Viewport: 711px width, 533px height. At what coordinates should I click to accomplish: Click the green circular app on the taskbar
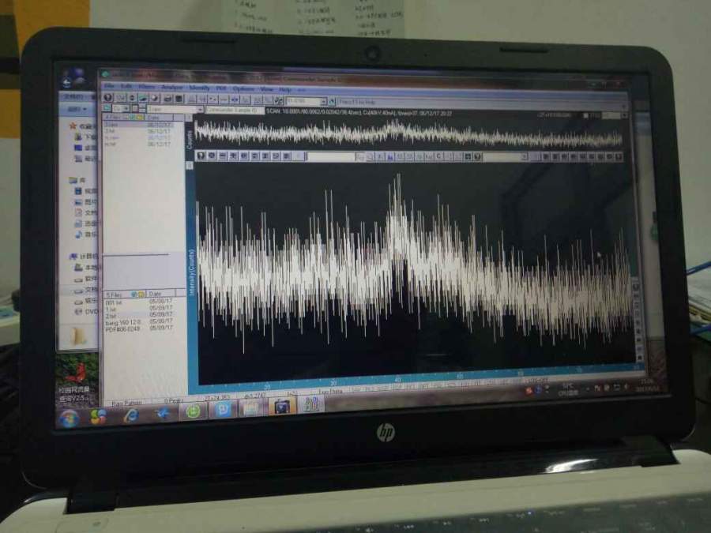click(x=194, y=411)
